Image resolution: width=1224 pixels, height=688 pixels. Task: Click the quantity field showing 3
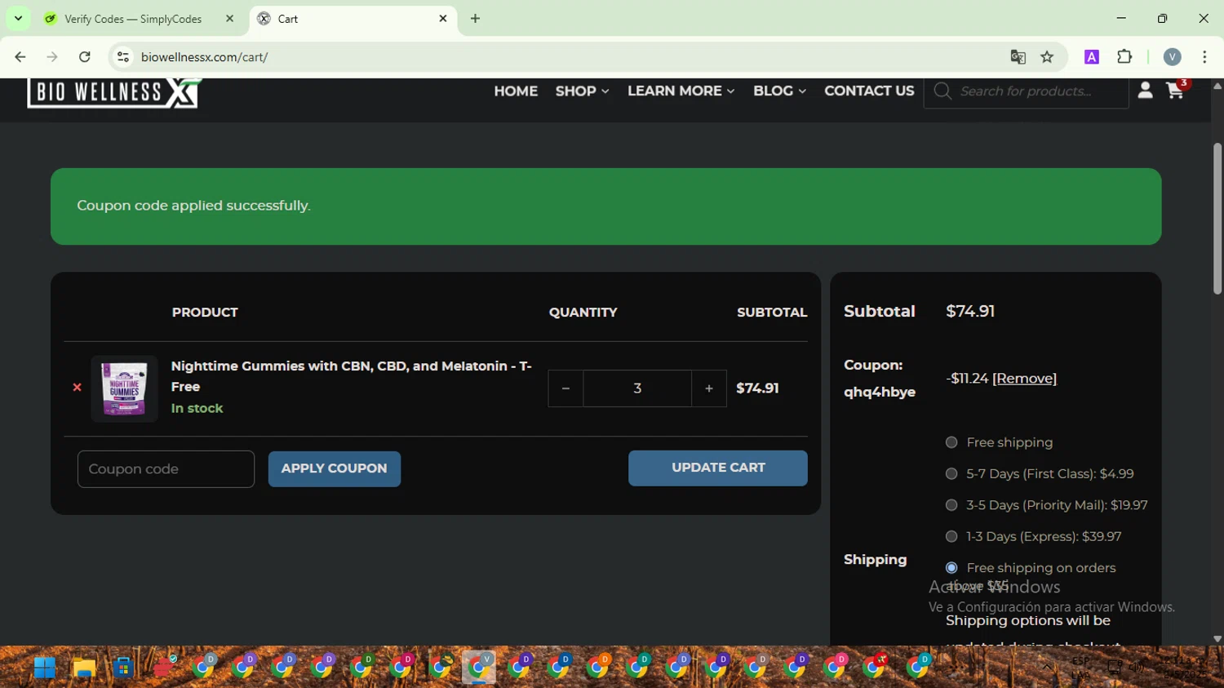point(637,388)
